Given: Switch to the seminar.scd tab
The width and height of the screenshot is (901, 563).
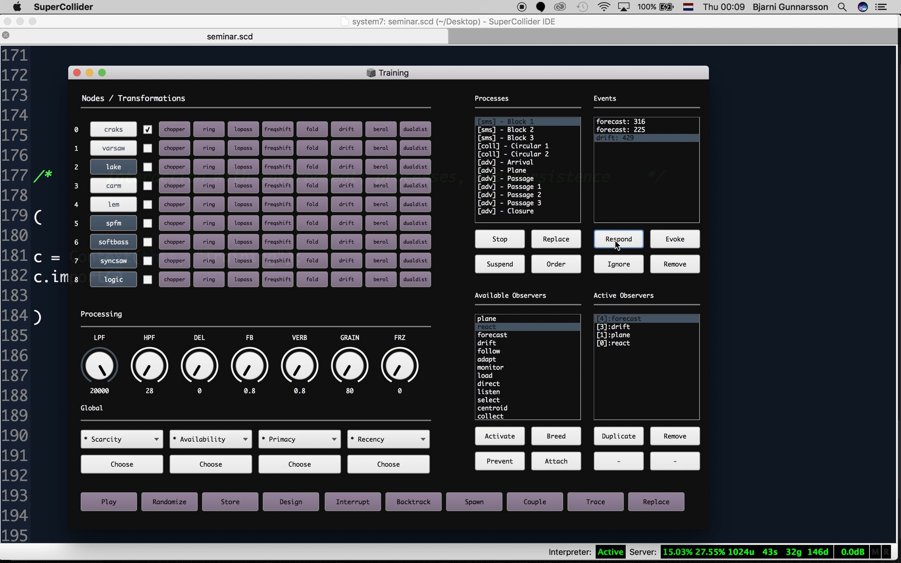Looking at the screenshot, I should [229, 36].
